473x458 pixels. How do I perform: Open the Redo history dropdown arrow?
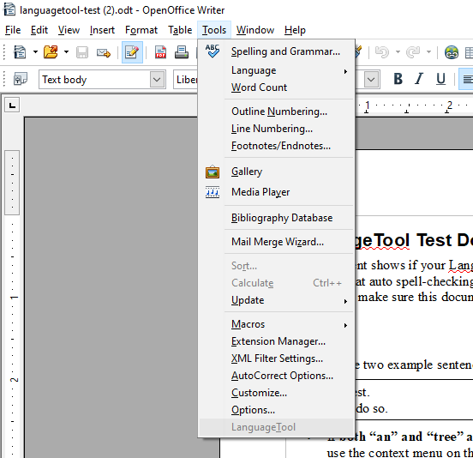(x=428, y=52)
